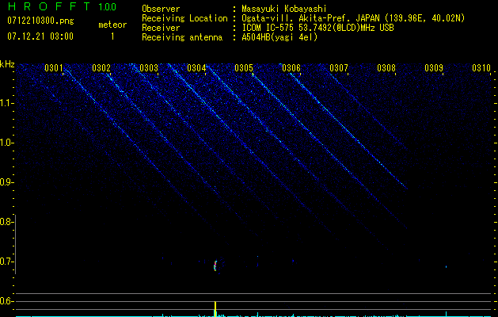Select the filename 0712210300.png
The height and width of the screenshot is (317, 498).
(40, 21)
